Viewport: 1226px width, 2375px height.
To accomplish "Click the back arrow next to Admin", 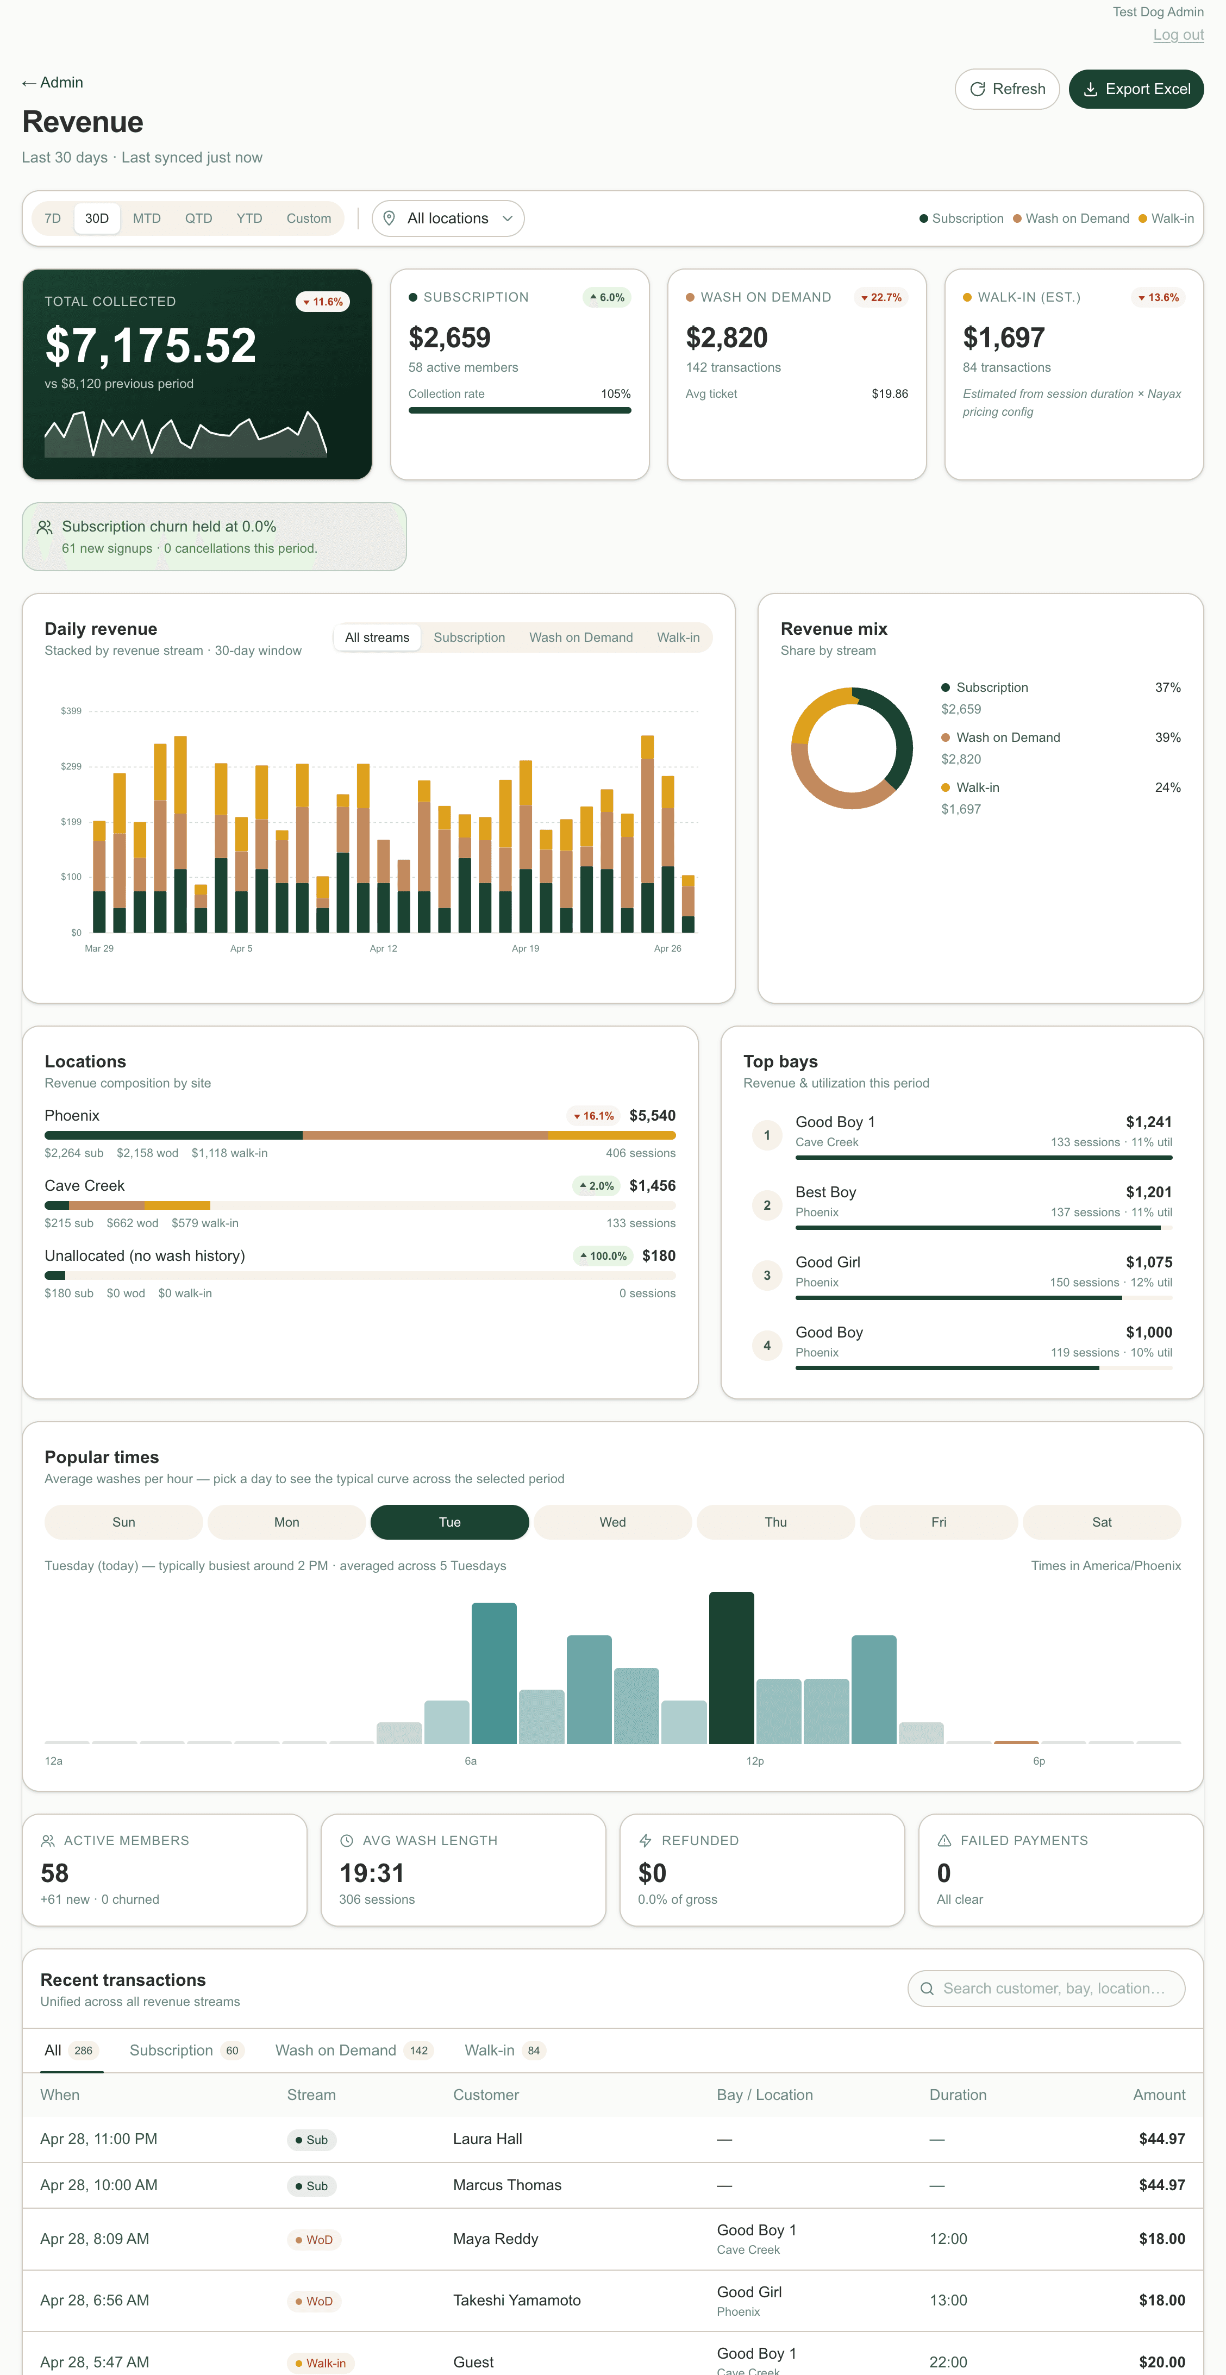I will point(29,83).
